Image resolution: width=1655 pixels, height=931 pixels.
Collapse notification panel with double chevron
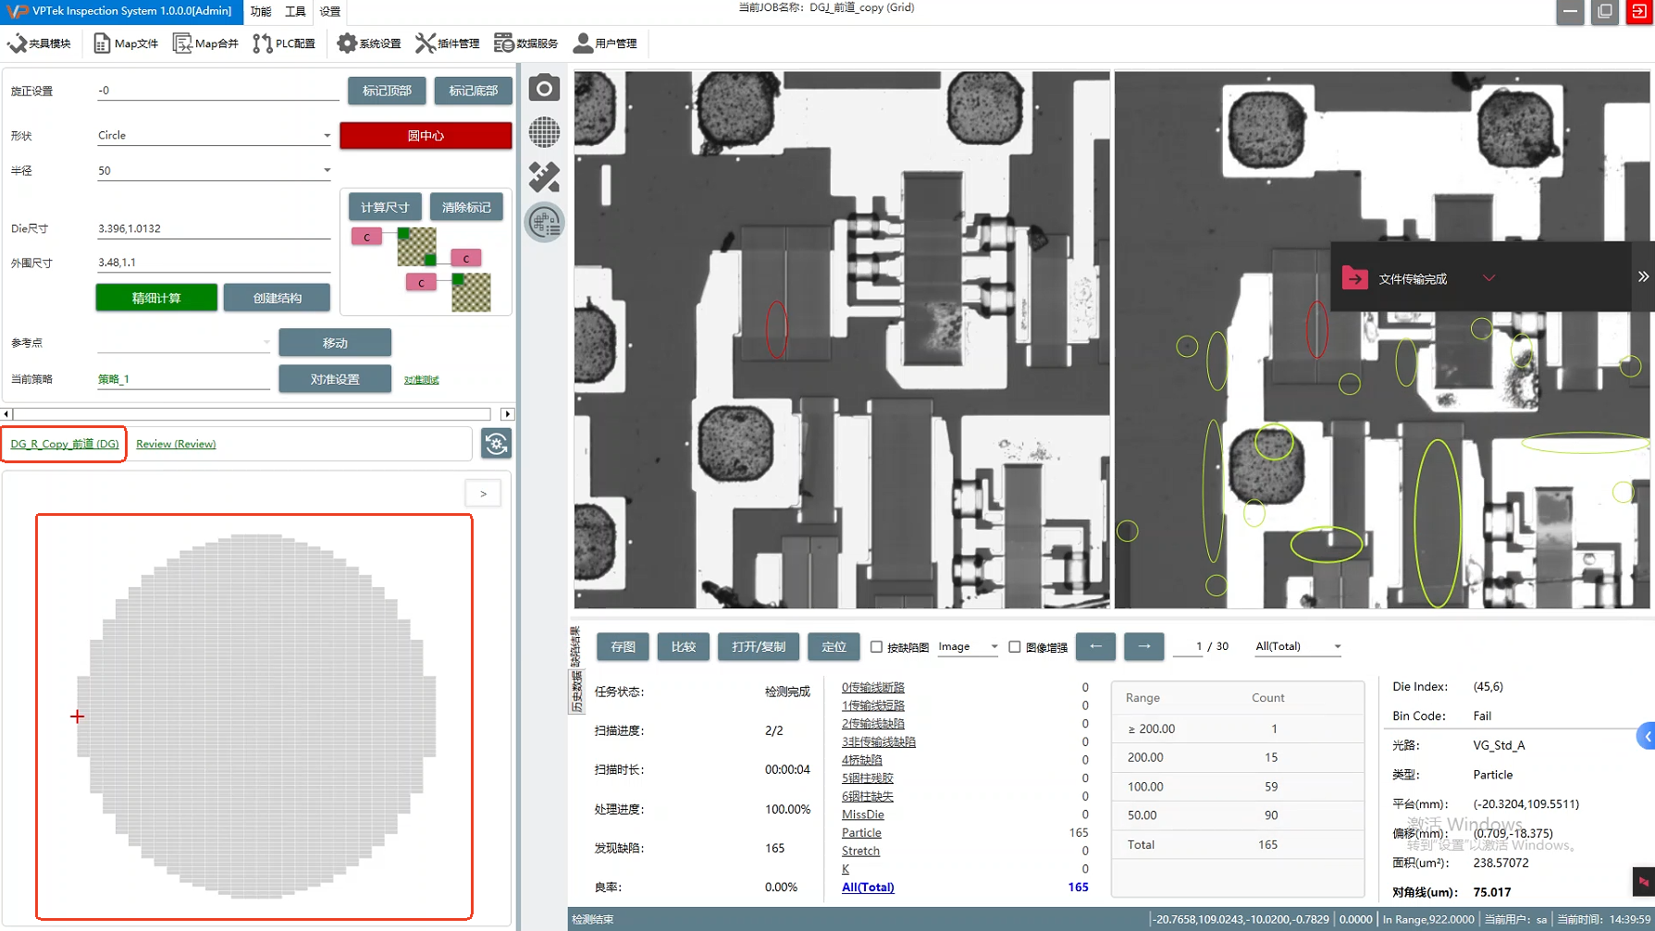(x=1643, y=276)
